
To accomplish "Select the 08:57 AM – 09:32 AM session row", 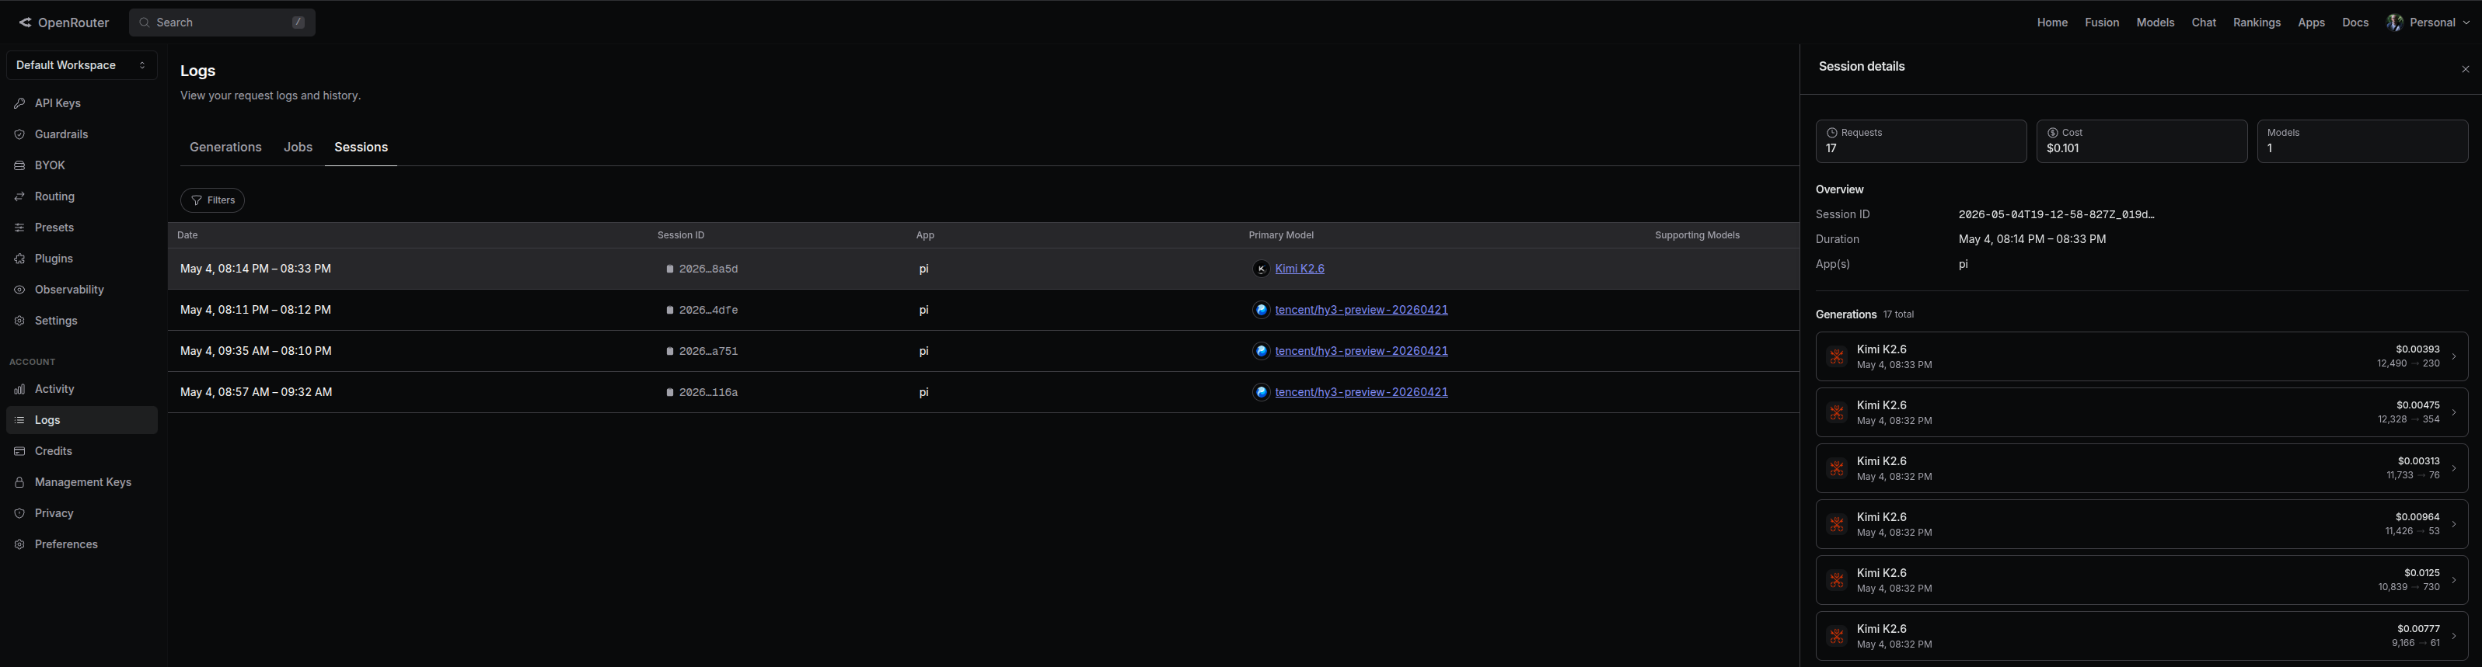I will click(983, 391).
